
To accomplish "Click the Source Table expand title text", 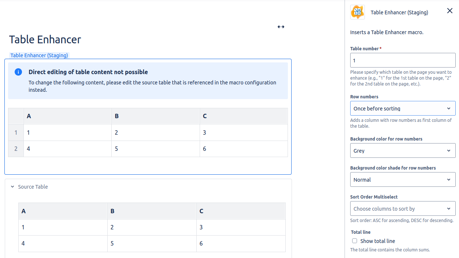I will 33,187.
